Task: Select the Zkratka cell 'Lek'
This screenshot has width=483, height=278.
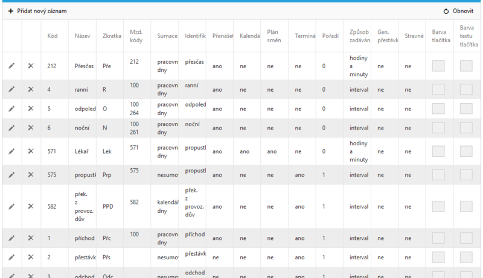Action: tap(107, 151)
